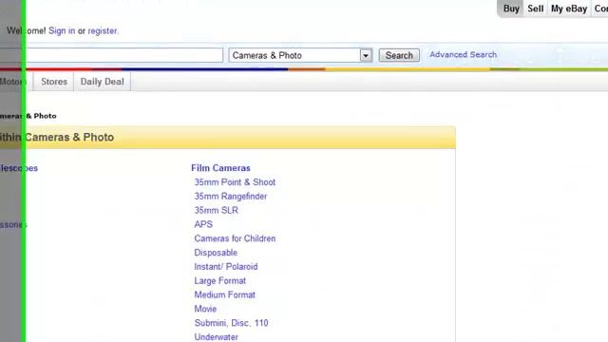608x342 pixels.
Task: Open the Film Cameras category heading
Action: [x=220, y=168]
